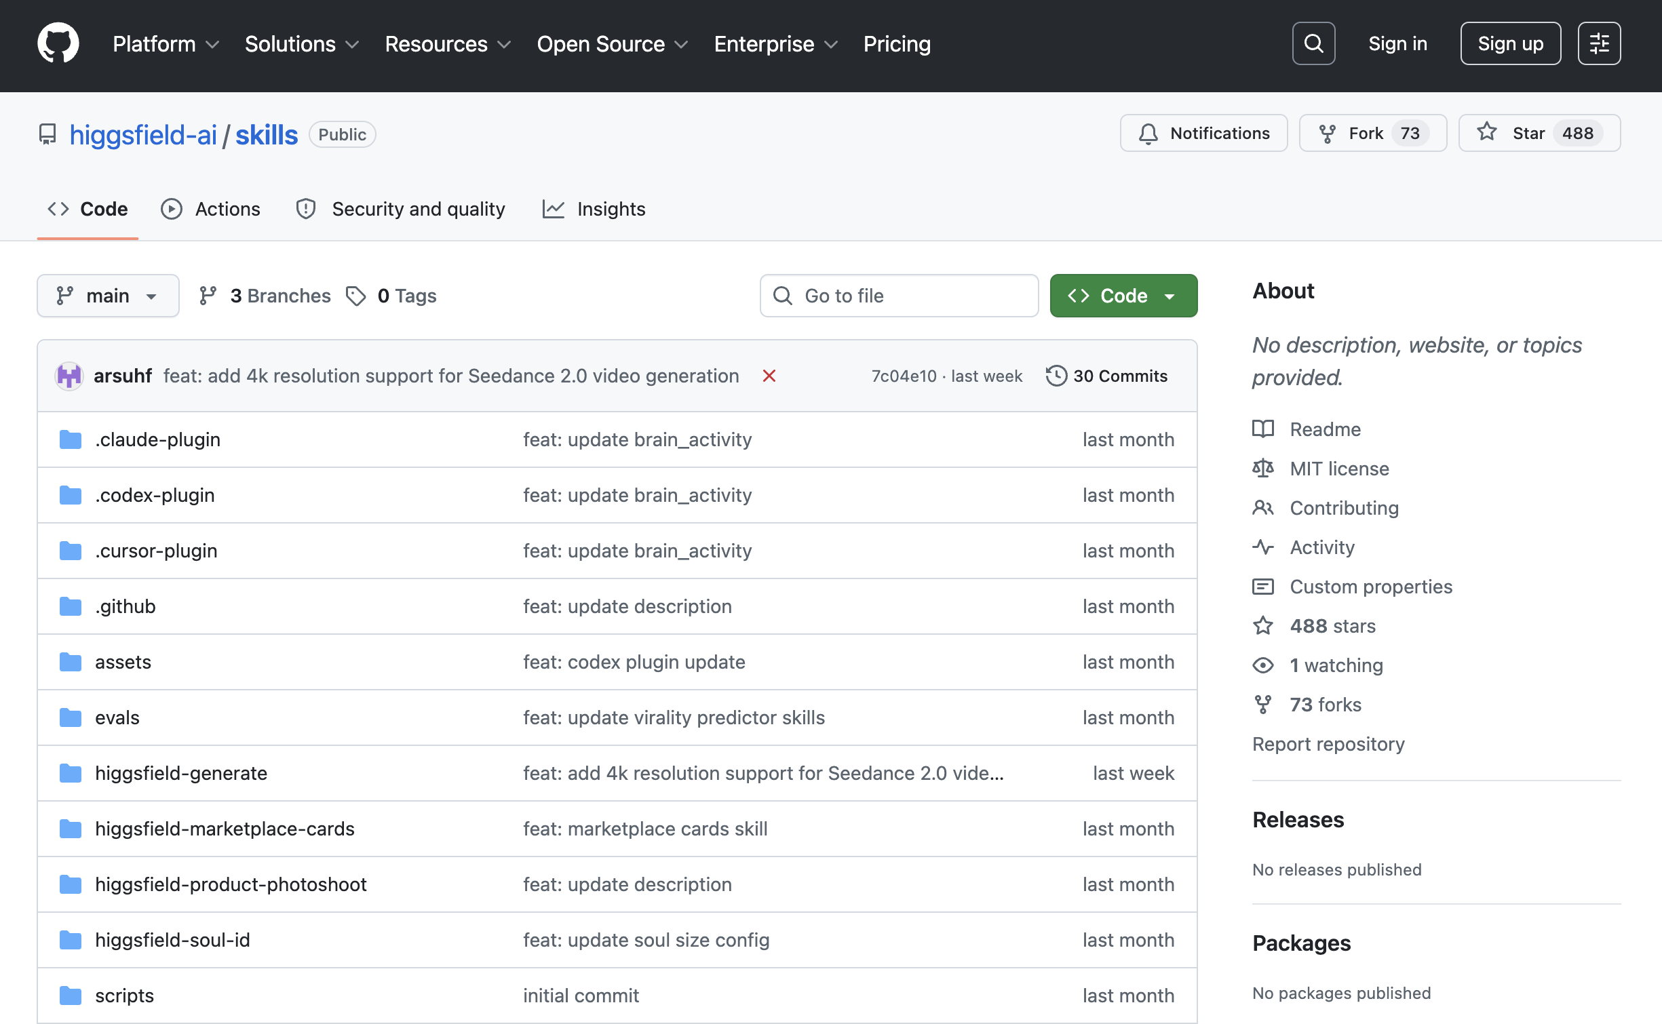Switch to the Code tab
1662x1024 pixels.
pos(88,209)
